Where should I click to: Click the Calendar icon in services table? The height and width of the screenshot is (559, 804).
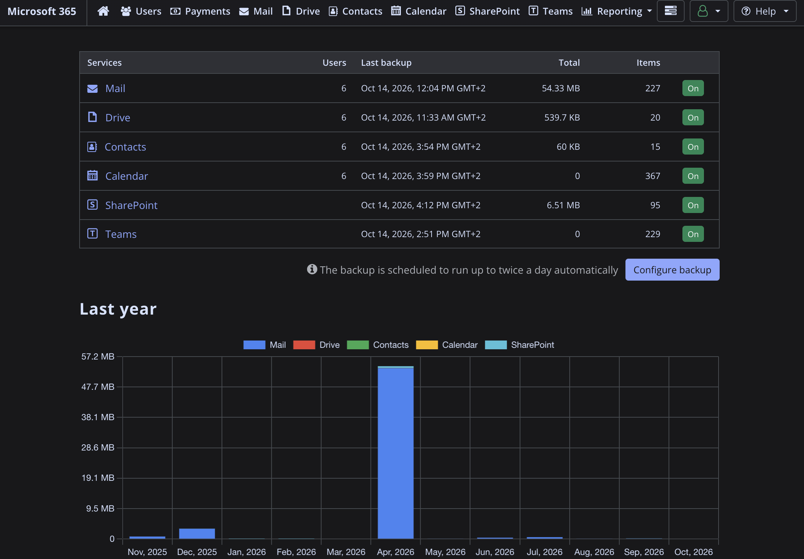point(92,176)
